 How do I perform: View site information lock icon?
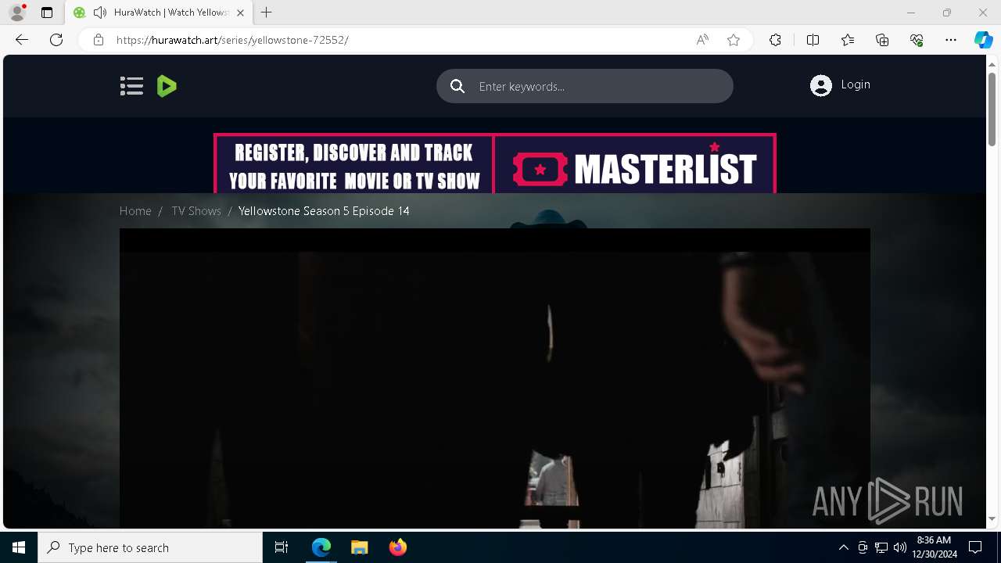click(99, 40)
